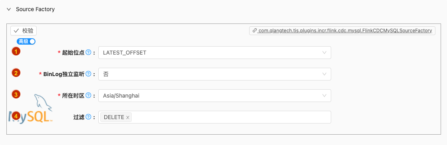Click the help icon next to 过滤
447x145 pixels.
pyautogui.click(x=88, y=117)
